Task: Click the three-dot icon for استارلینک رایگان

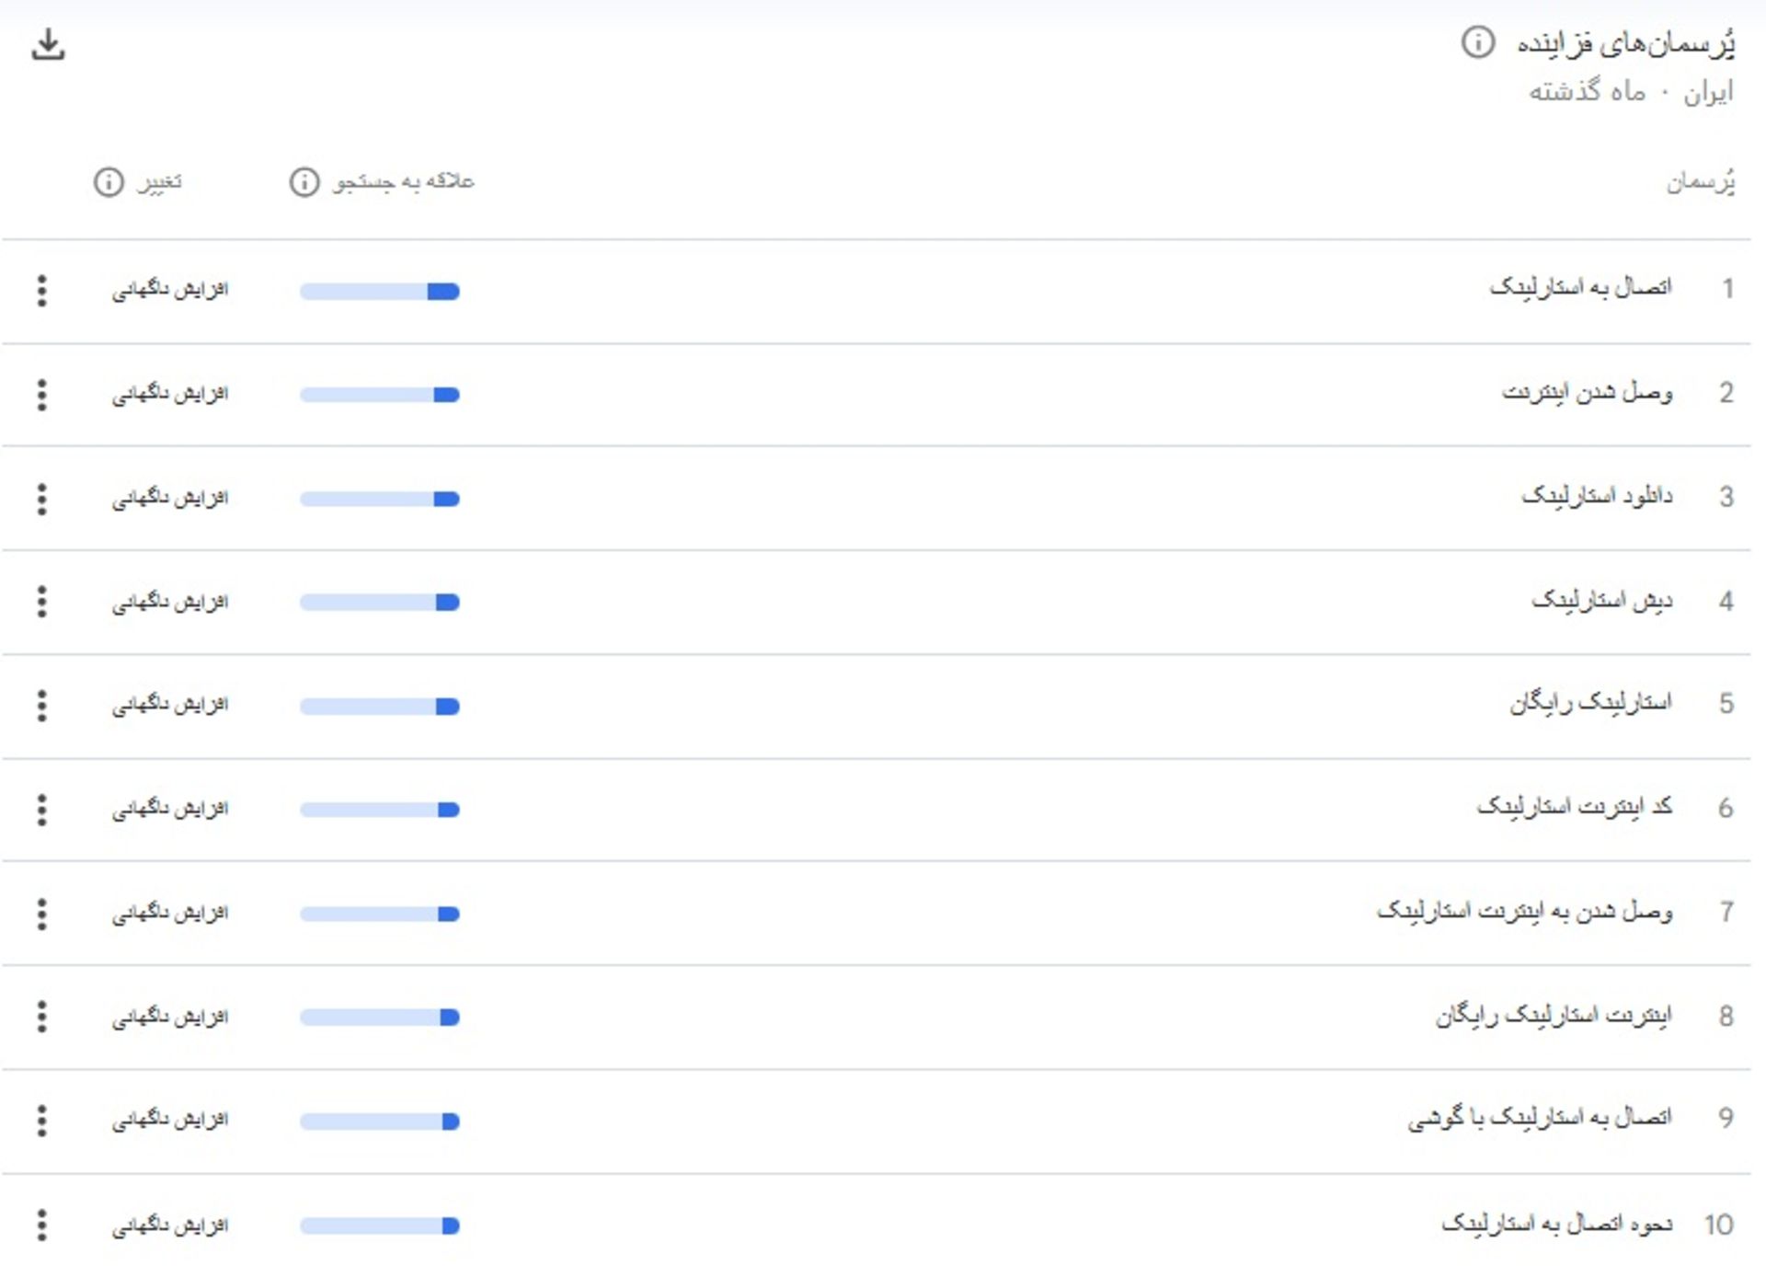Action: (40, 705)
